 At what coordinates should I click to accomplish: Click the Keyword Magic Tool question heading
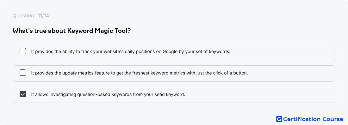(71, 31)
